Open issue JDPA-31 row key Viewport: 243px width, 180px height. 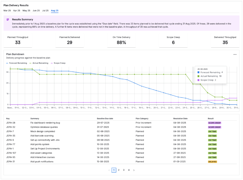click(x=11, y=162)
